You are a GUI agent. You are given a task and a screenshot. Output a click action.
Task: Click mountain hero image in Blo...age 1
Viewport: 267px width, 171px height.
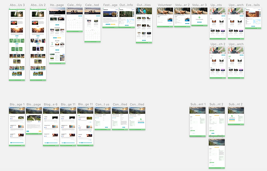coord(17,110)
